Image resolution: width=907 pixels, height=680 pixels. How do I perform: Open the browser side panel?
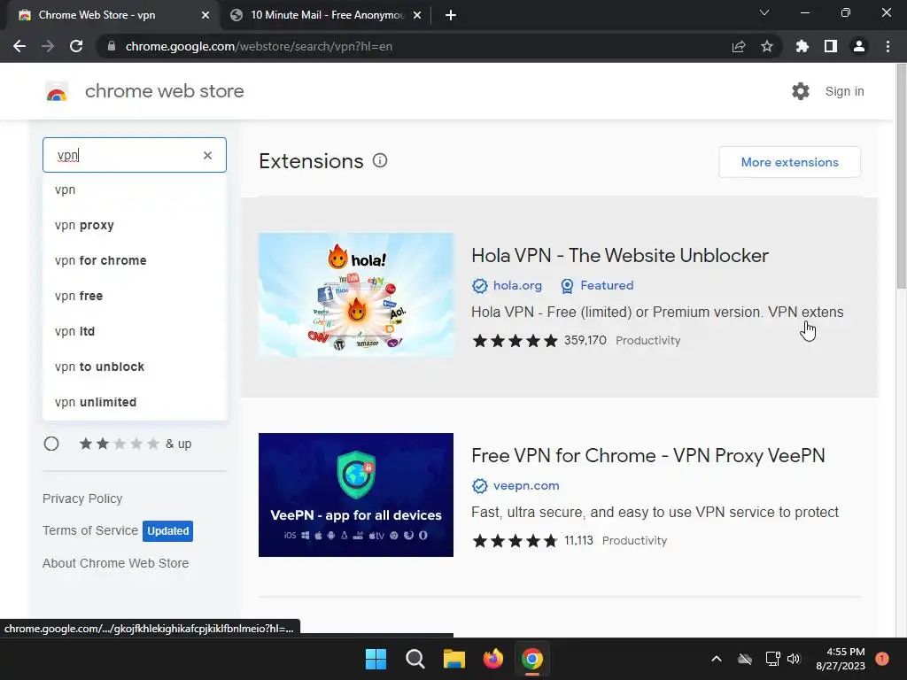tap(830, 46)
